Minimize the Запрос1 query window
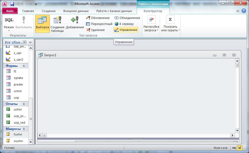Viewport: 249px width, 153px height. click(215, 55)
